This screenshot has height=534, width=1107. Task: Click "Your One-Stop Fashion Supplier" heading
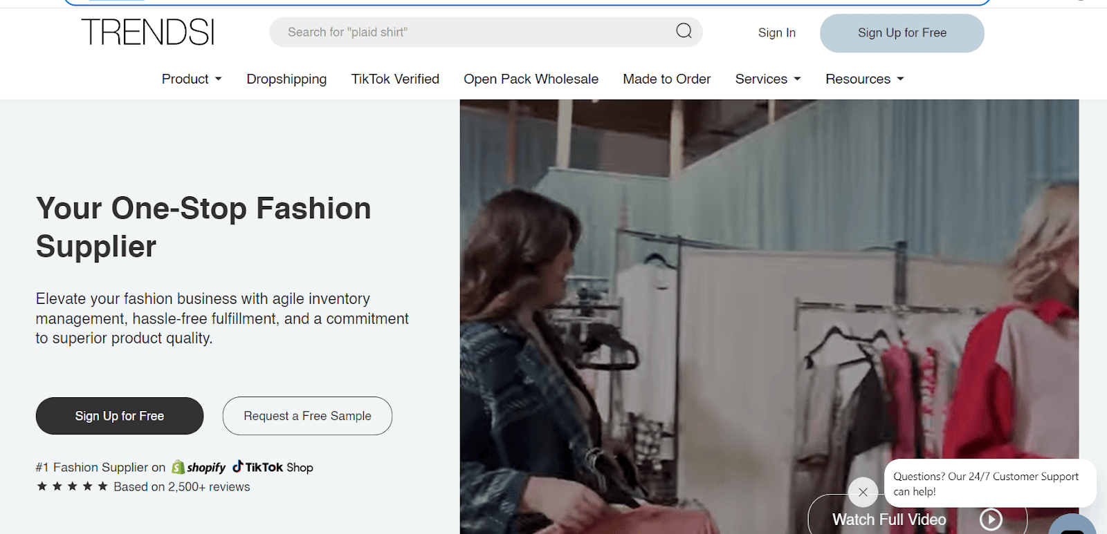203,227
